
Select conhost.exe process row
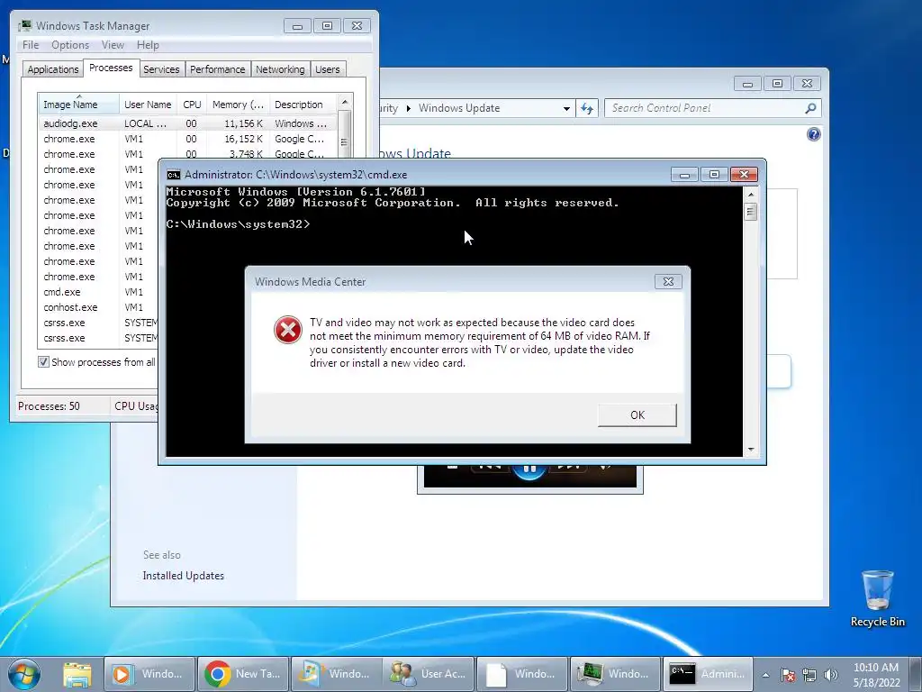click(x=99, y=307)
